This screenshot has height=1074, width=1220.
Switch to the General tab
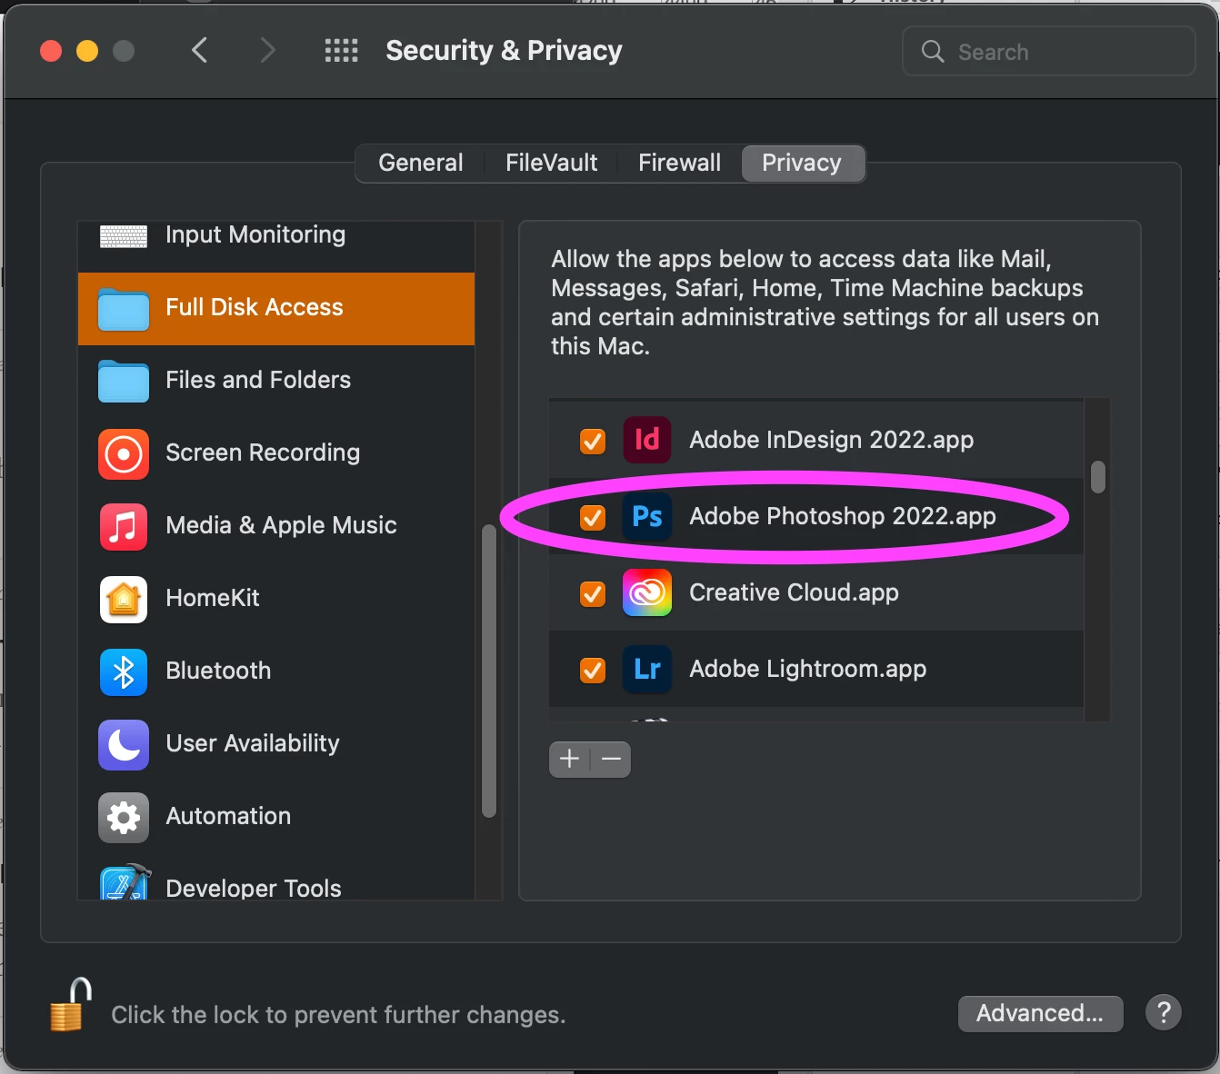[420, 163]
